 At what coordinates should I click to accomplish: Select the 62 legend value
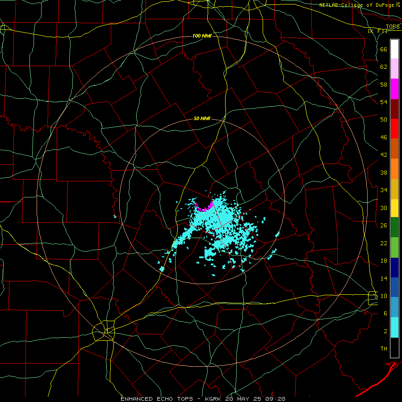(x=384, y=67)
